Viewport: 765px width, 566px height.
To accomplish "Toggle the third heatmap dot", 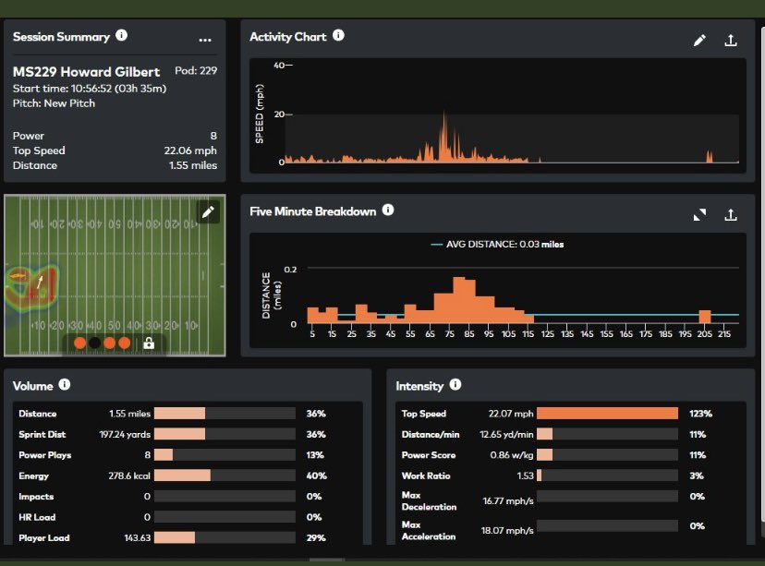I will click(110, 343).
